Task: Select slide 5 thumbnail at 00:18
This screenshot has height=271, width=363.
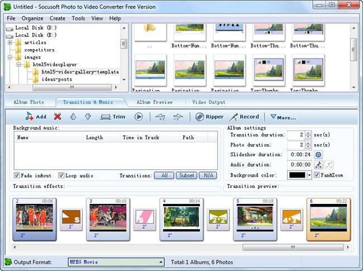Action: point(255,219)
